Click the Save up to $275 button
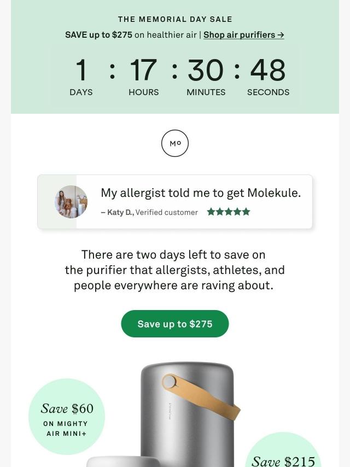This screenshot has width=350, height=467. [175, 324]
